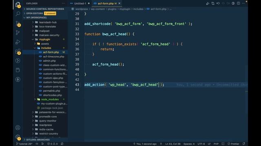
Task: Open the notifications bell in status bar
Action: tap(244, 144)
